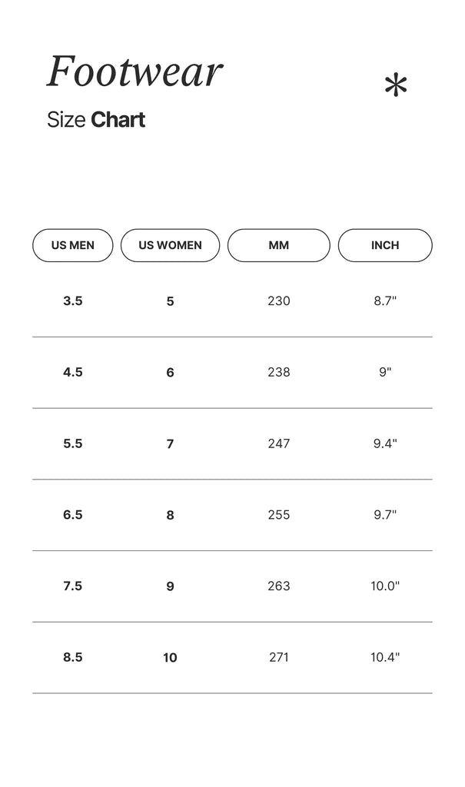This screenshot has height=787, width=465.
Task: Select US men size 4.5
Action: coord(73,372)
